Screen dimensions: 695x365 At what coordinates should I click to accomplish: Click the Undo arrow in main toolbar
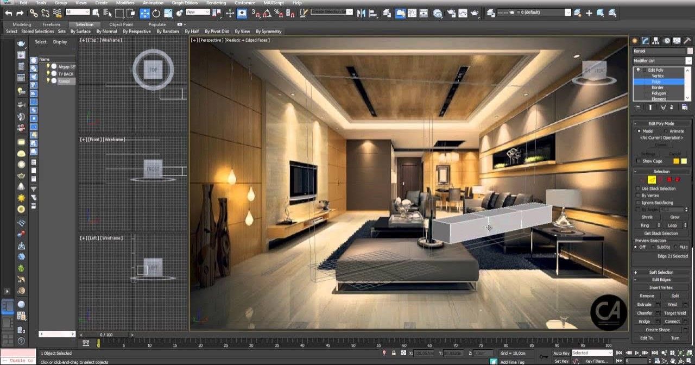pyautogui.click(x=8, y=12)
